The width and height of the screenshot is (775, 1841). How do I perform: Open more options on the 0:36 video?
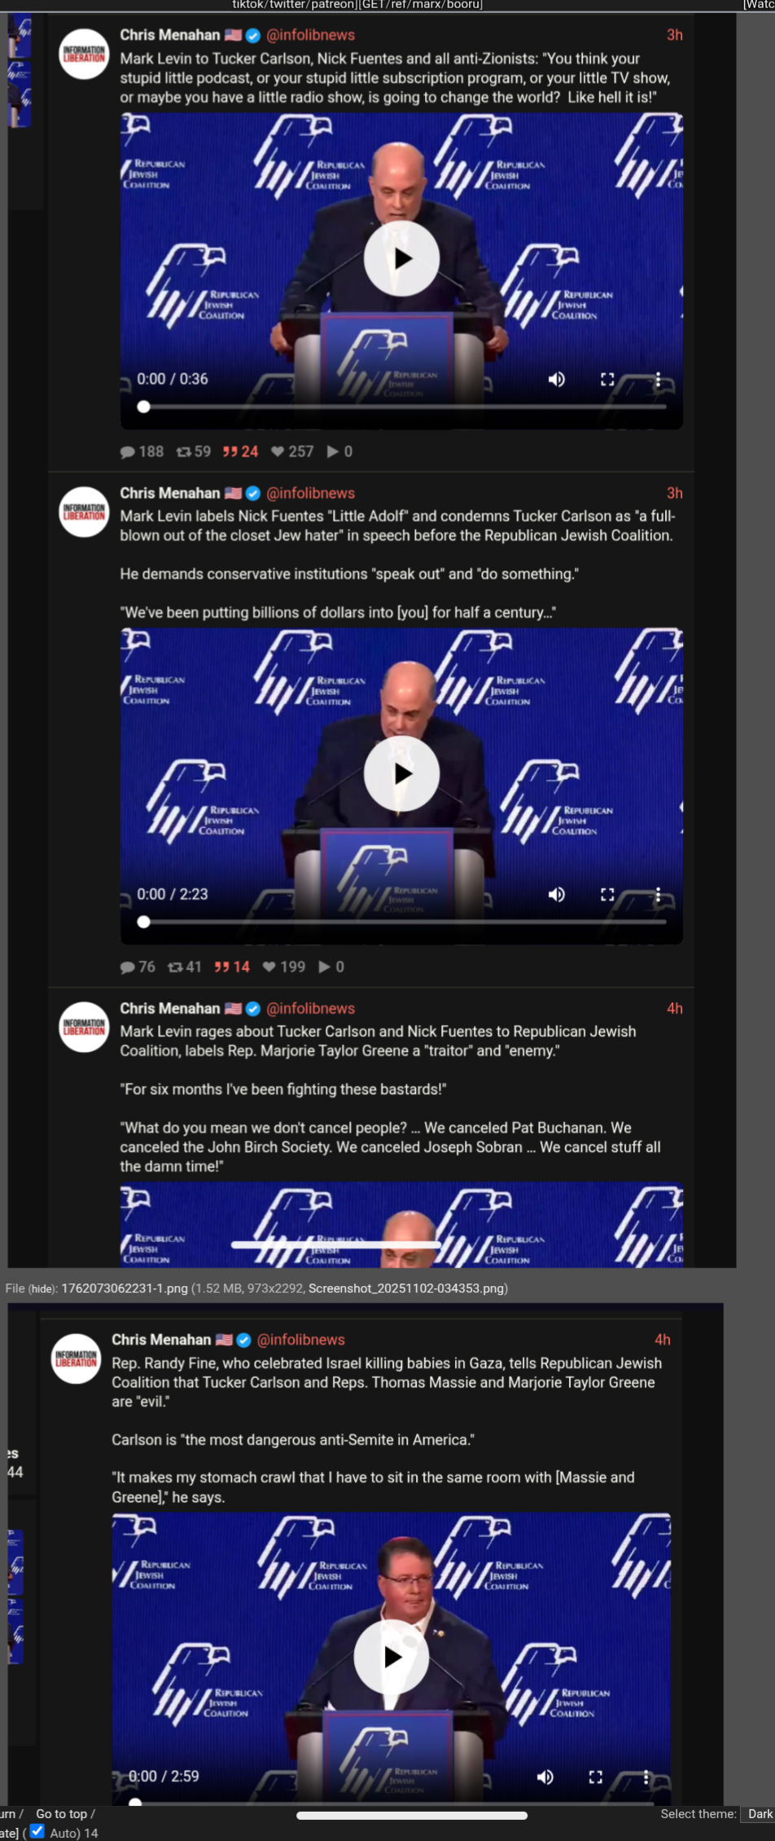coord(658,379)
